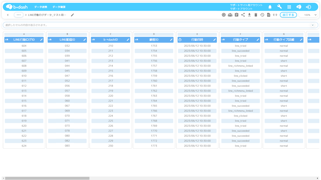Screen dimensions: 321x180
Task: Edit the data file name with pencil
Action: (72, 15)
